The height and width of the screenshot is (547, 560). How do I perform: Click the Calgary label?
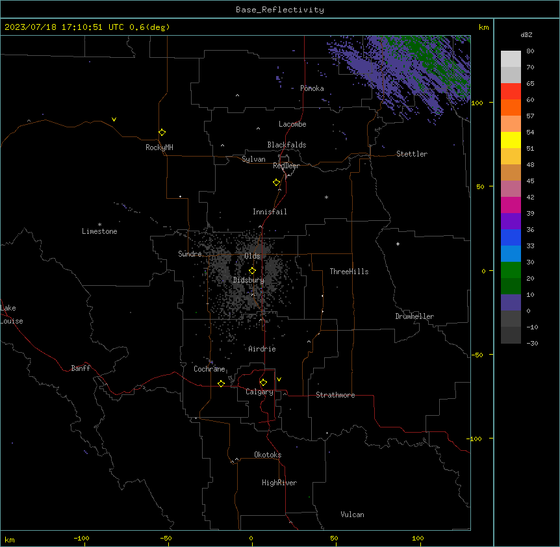[259, 392]
